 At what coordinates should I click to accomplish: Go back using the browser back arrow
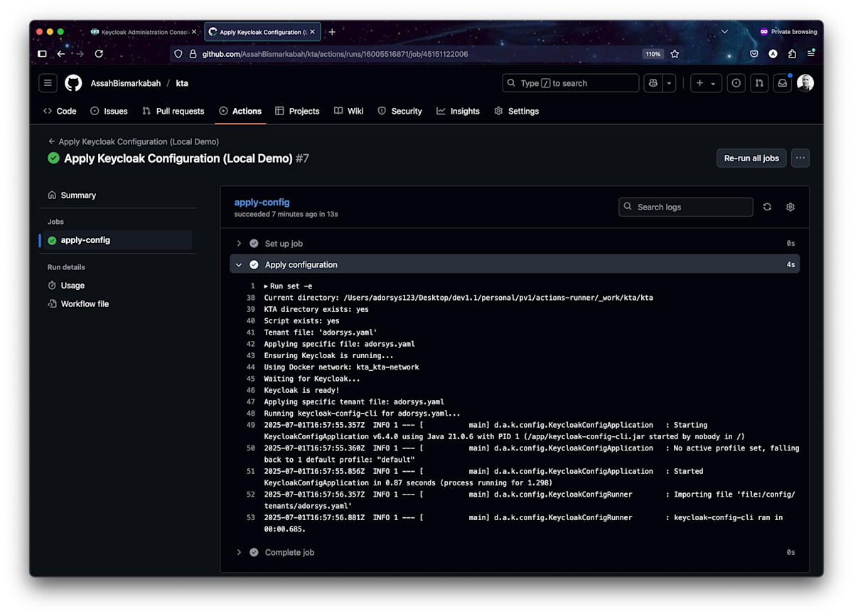click(x=61, y=54)
